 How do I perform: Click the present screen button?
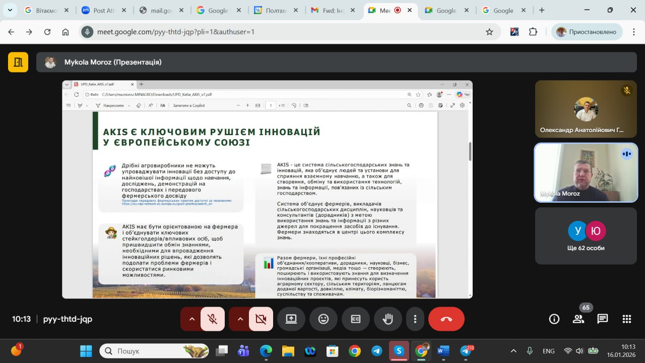(291, 319)
